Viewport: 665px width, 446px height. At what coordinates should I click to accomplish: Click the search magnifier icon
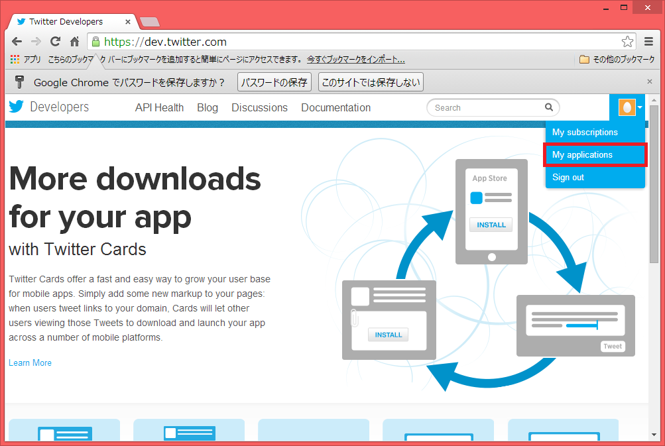coord(549,107)
